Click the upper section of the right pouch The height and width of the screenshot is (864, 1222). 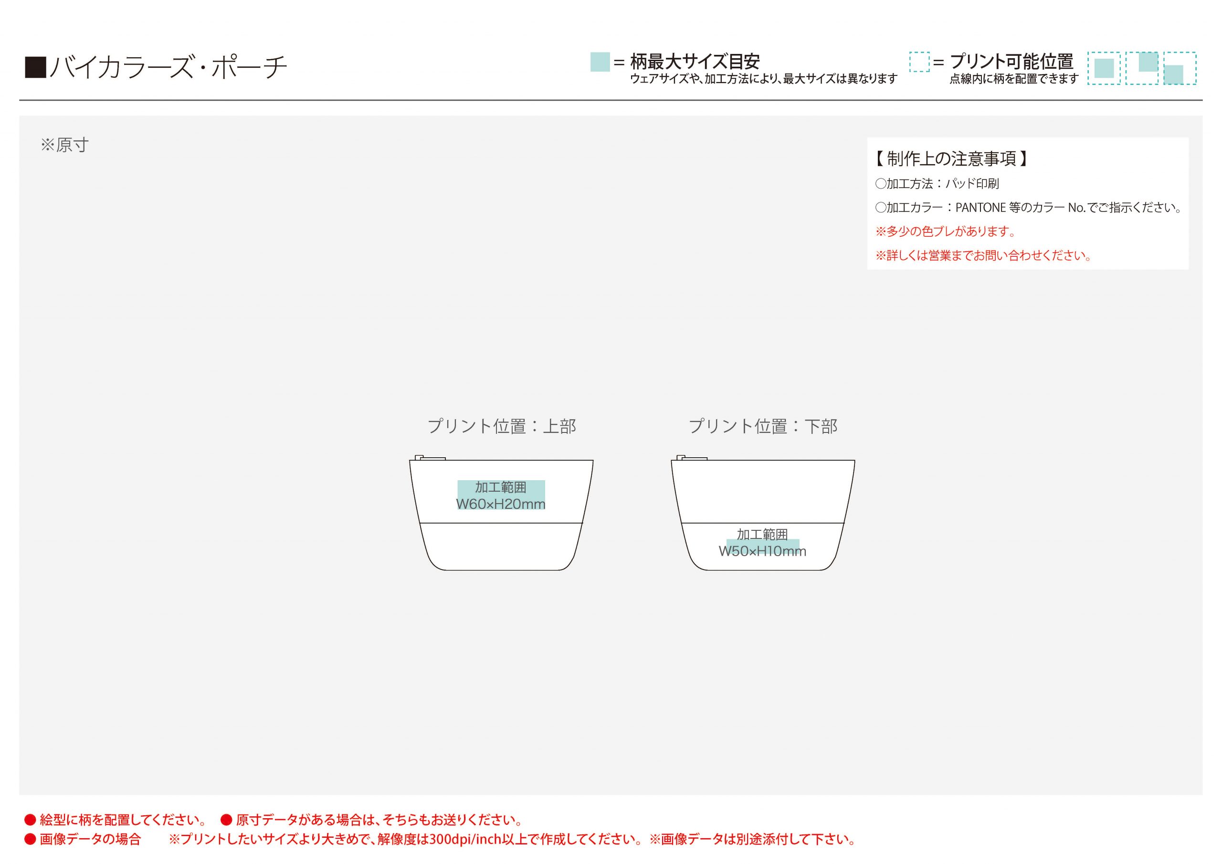click(x=763, y=491)
